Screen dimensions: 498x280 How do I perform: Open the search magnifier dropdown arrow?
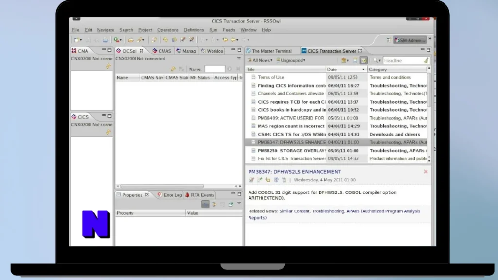point(379,61)
